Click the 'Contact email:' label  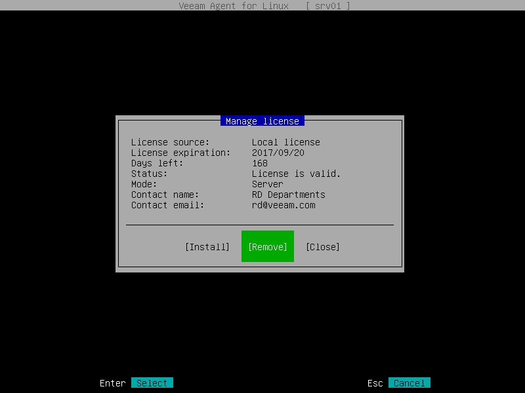(167, 205)
